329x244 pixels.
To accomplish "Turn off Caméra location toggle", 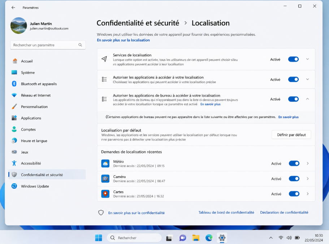I will click(x=294, y=179).
